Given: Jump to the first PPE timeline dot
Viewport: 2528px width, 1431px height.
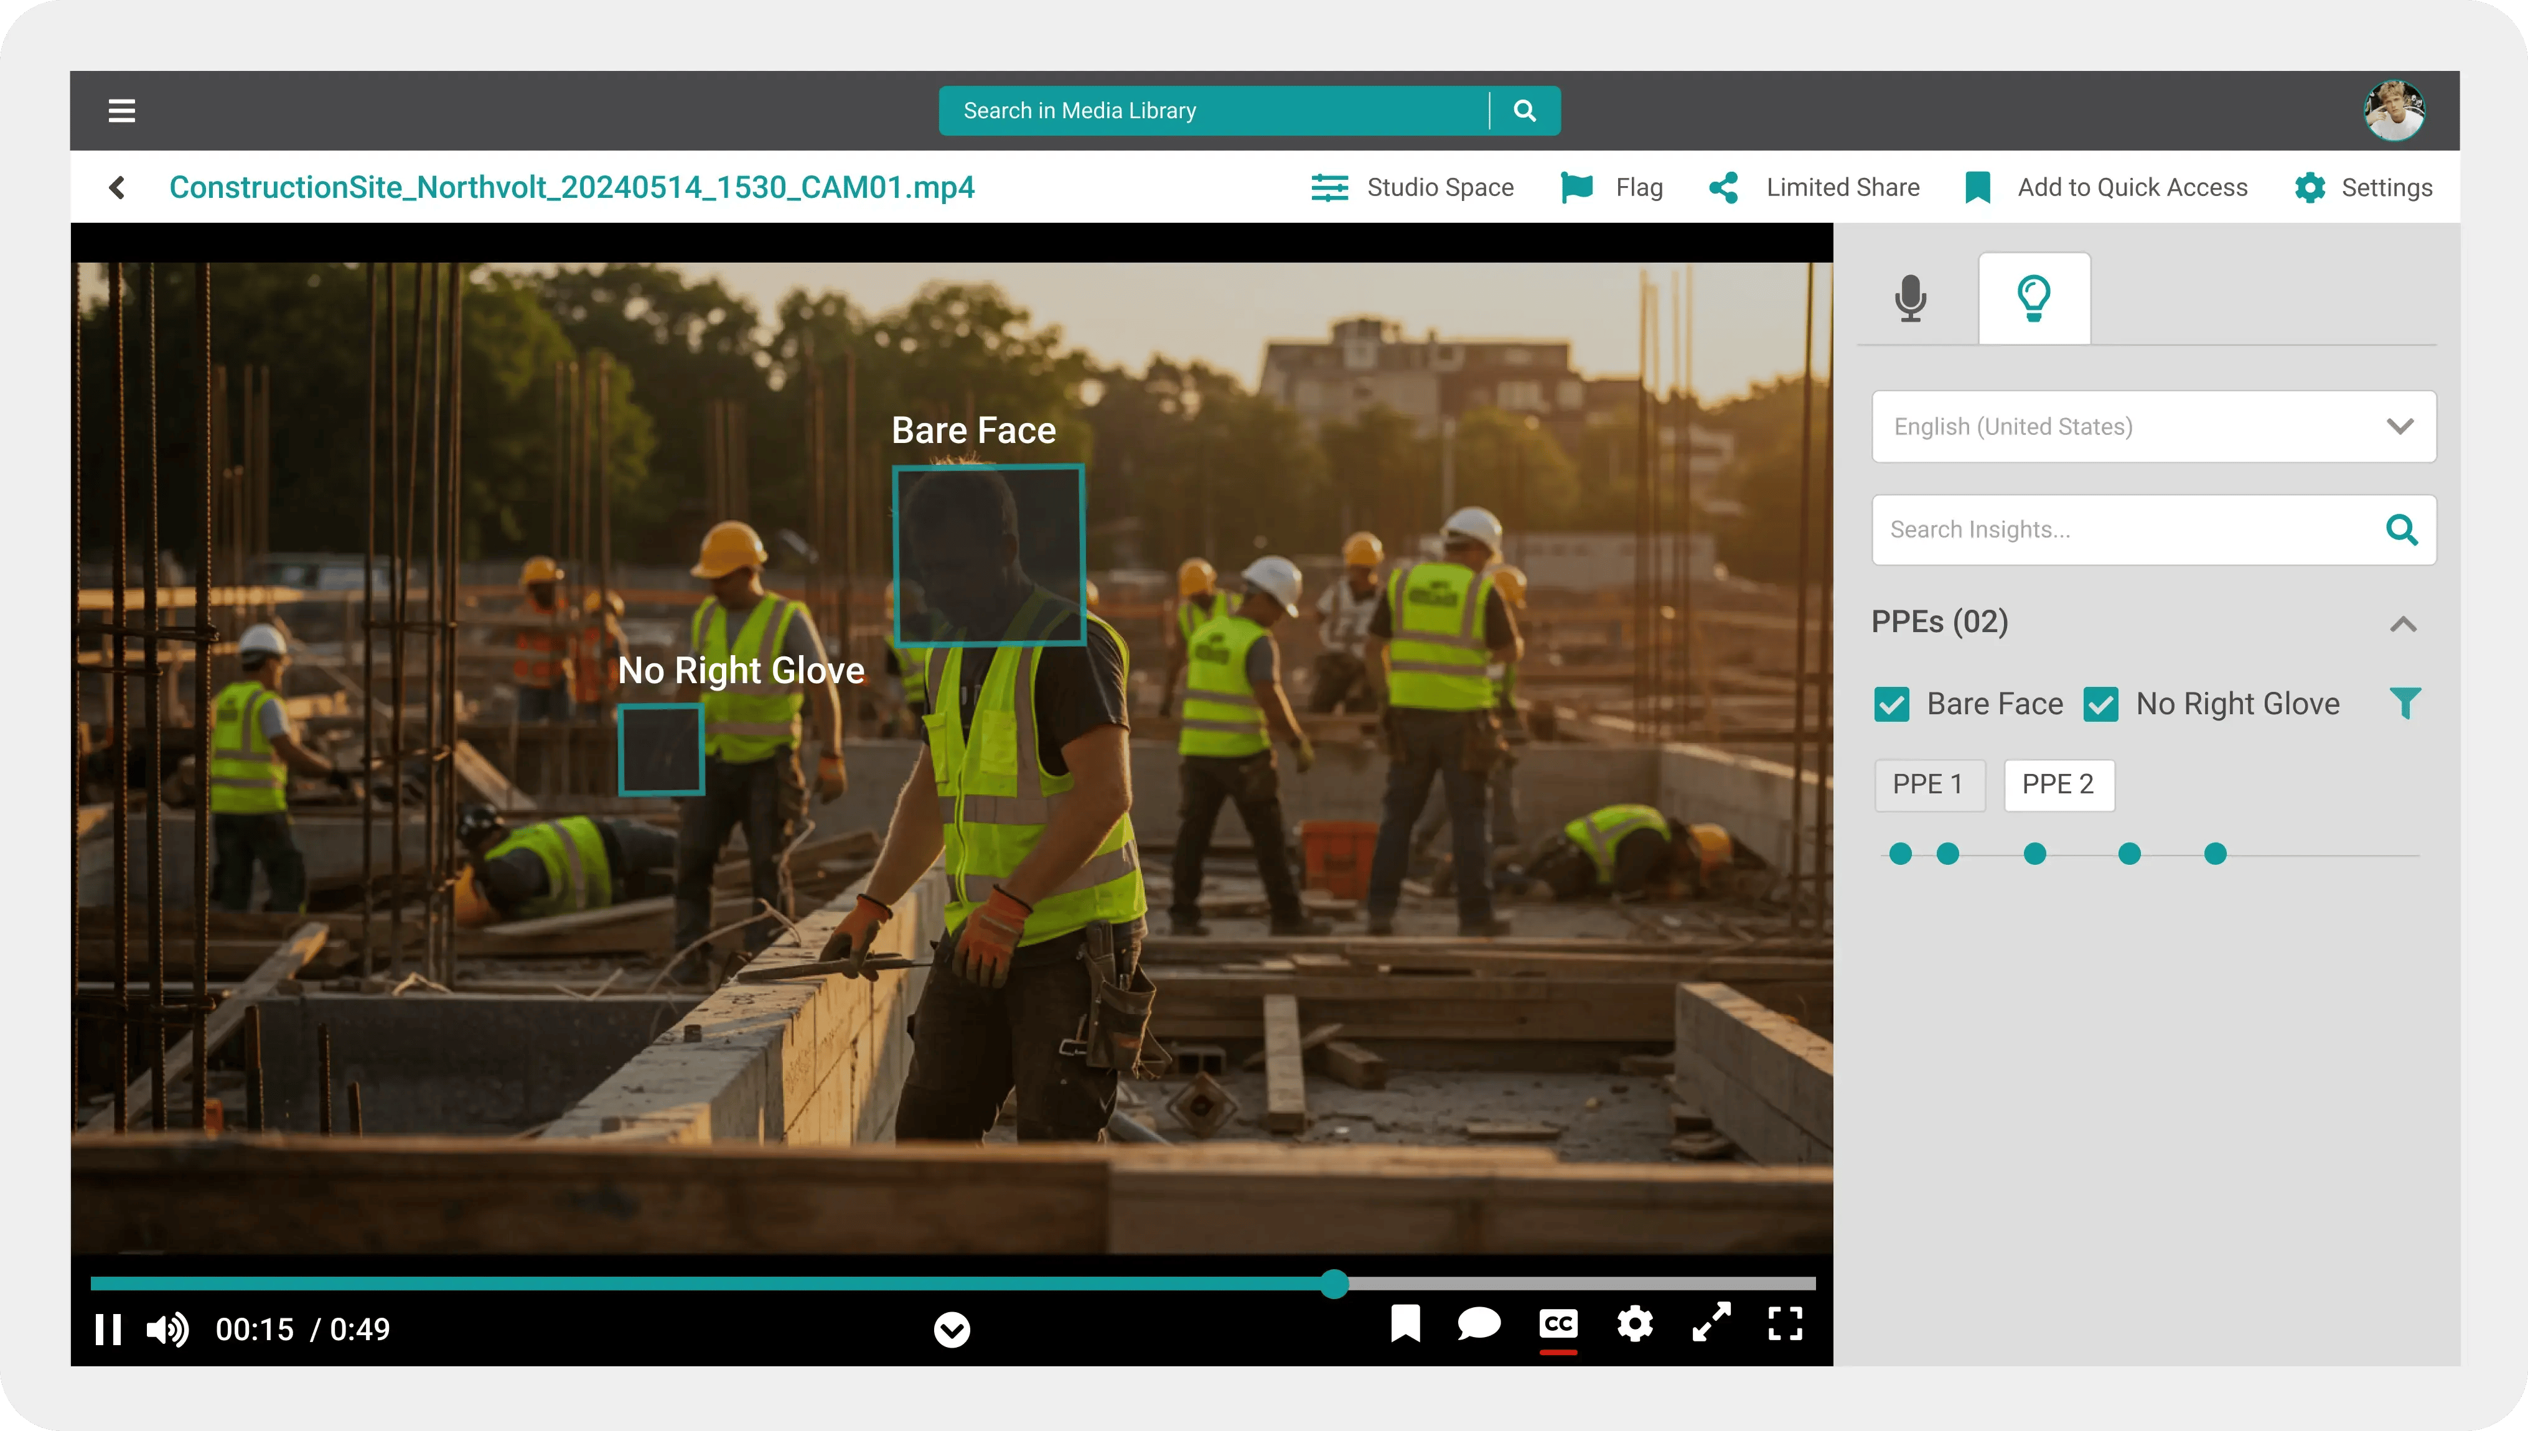Looking at the screenshot, I should coord(1900,854).
